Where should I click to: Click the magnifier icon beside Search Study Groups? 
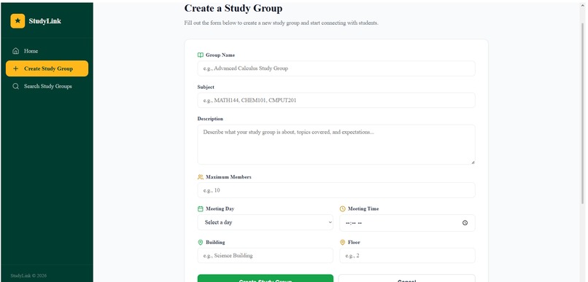pyautogui.click(x=16, y=86)
